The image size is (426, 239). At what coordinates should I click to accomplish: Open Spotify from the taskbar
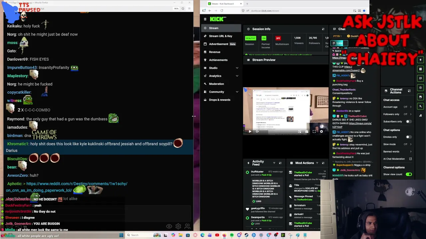tap(232, 235)
